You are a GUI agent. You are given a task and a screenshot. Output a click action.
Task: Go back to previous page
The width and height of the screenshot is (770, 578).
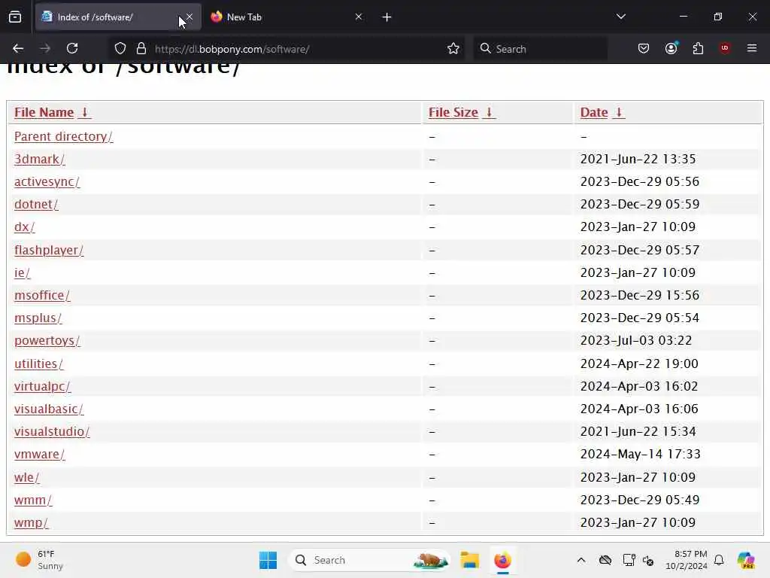click(x=18, y=48)
